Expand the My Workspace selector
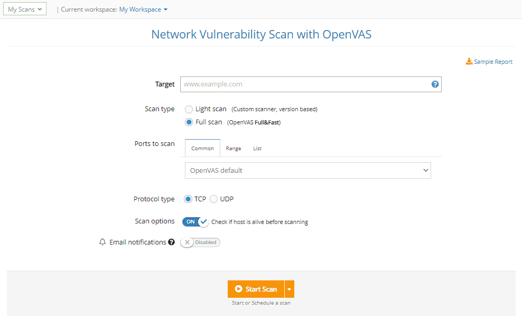The image size is (522, 322). pos(143,9)
